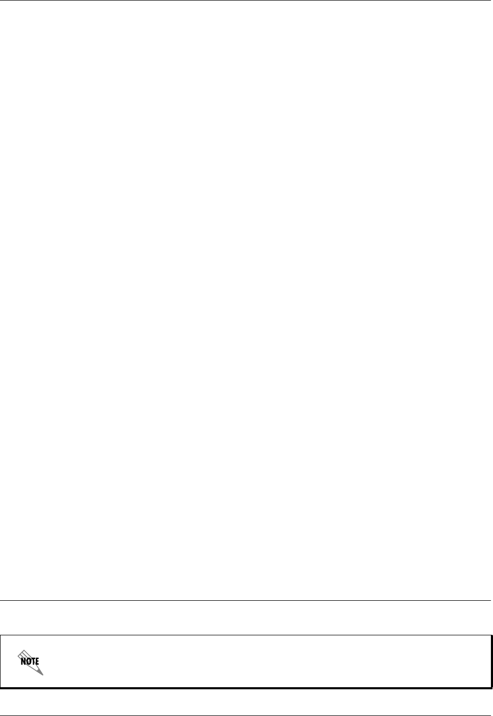Click the NOTE pencil icon

(31, 663)
